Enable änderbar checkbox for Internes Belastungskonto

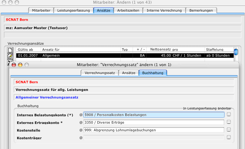tap(229, 114)
